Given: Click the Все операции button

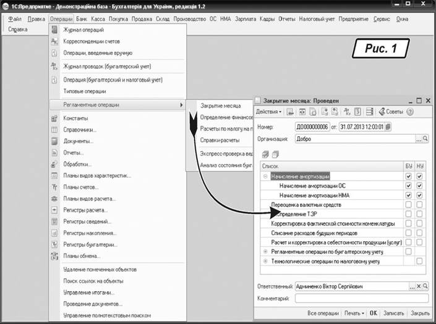Looking at the screenshot, I should (323, 313).
